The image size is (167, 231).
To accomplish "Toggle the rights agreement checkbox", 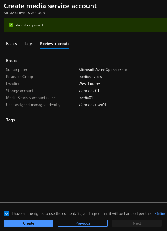I will click(7, 213).
